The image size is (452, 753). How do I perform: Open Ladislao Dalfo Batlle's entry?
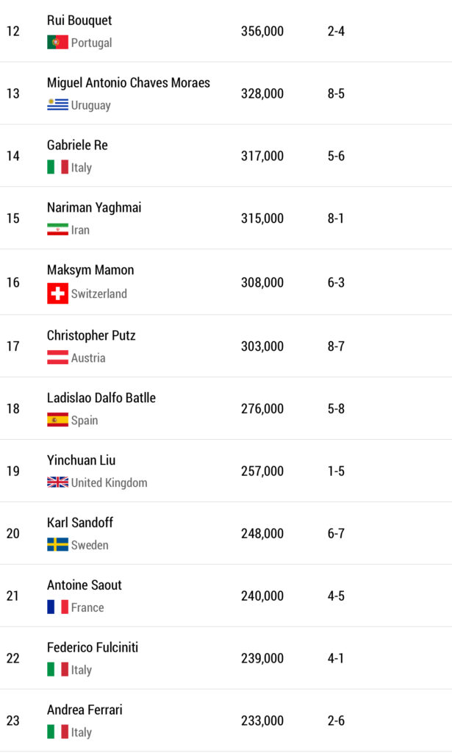point(101,398)
